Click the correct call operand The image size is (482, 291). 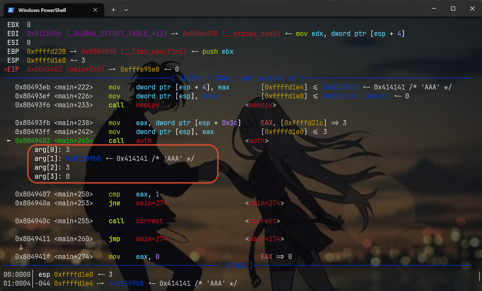[150, 221]
